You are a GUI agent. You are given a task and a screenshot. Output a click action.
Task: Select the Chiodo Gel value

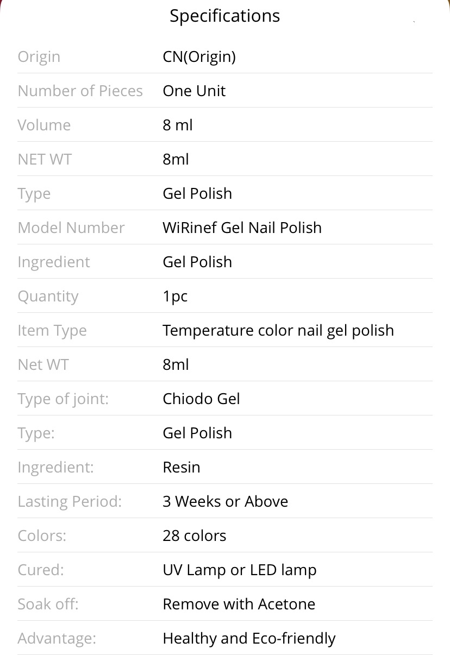[x=201, y=399]
